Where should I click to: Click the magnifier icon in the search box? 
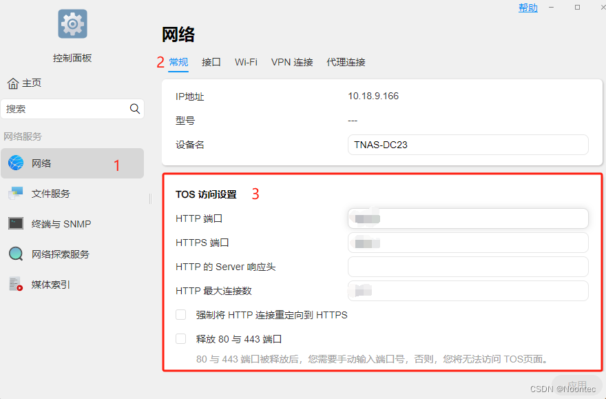coord(134,109)
